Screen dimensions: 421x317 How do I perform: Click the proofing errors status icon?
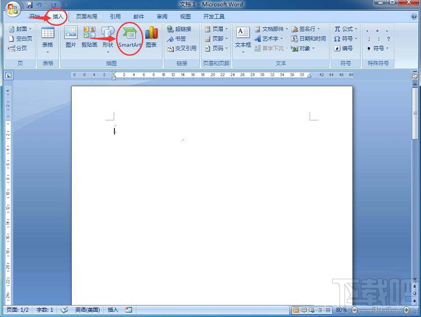[x=64, y=310]
